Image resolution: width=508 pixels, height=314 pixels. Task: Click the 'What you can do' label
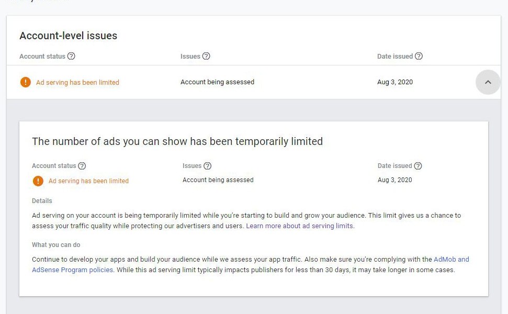coord(56,244)
